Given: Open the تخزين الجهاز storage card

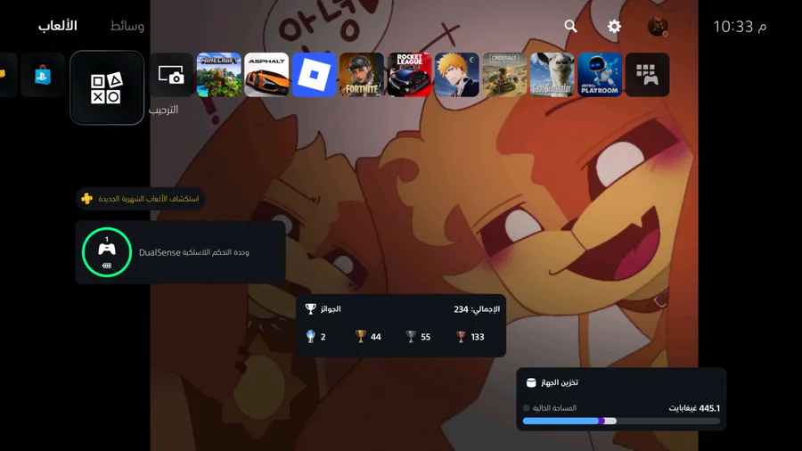Looking at the screenshot, I should coord(621,398).
